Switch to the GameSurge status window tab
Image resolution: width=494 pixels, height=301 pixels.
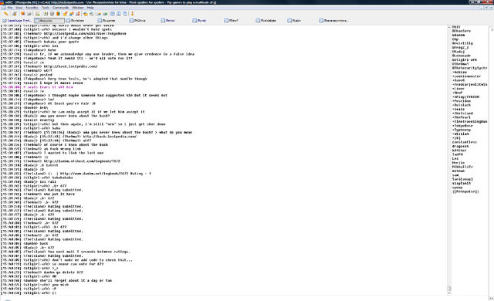[17, 21]
